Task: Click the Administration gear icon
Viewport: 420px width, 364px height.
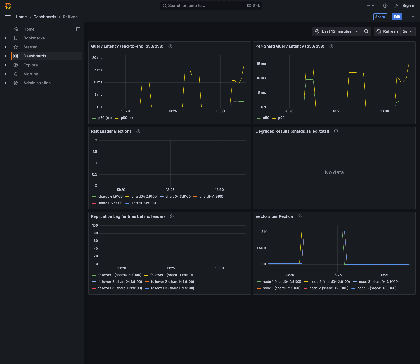Action: pyautogui.click(x=16, y=83)
